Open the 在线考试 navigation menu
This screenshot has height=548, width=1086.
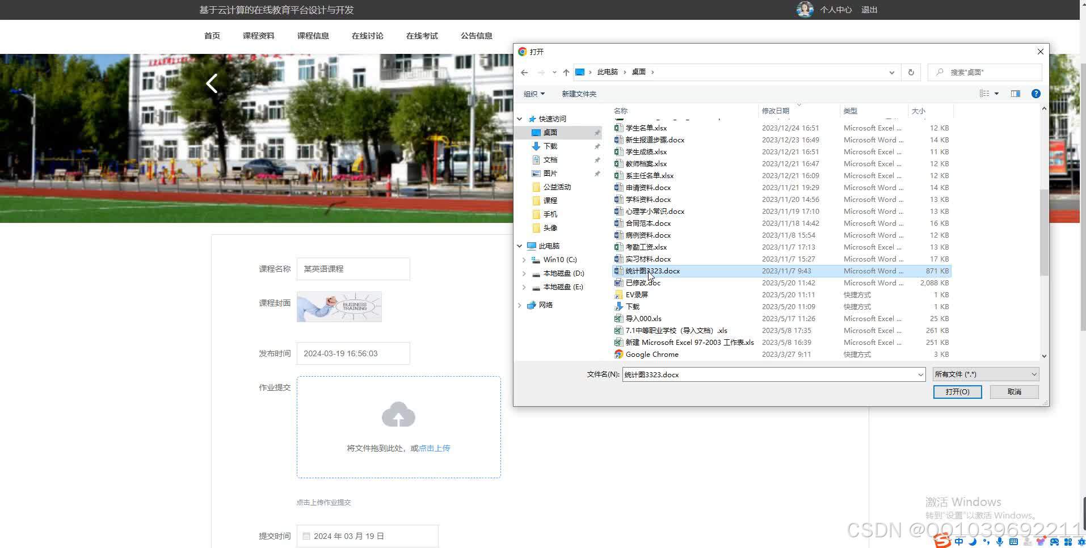pos(421,36)
